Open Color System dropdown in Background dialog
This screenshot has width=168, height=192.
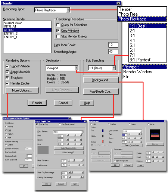tap(141, 131)
